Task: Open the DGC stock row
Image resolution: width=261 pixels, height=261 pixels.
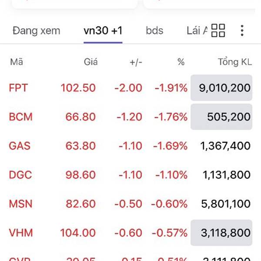Action: coord(130,175)
